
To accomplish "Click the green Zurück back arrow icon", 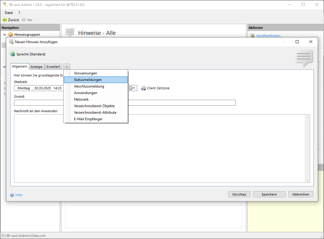I will click(x=4, y=20).
